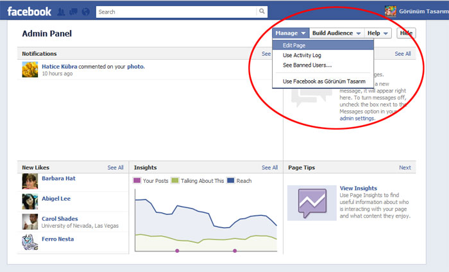Open Görünüm Tasarım profile name link
This screenshot has height=272, width=449.
coord(424,12)
